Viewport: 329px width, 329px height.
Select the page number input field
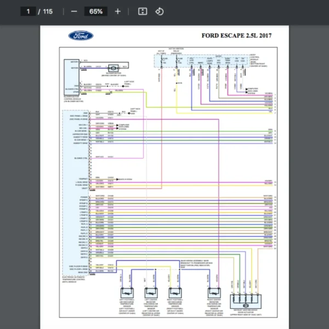click(x=28, y=12)
